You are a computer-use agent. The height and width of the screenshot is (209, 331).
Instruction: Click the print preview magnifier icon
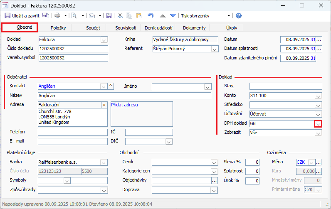click(x=74, y=16)
